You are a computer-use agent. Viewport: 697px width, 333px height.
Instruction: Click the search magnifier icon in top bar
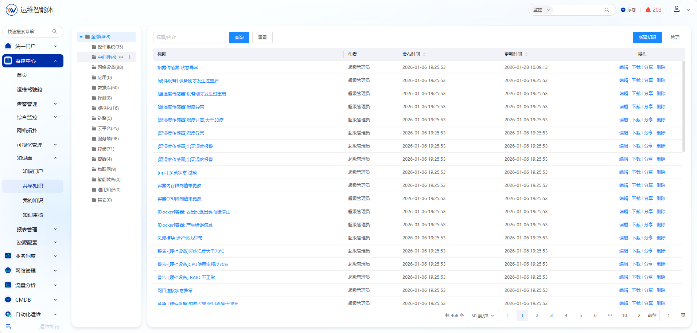pos(607,10)
